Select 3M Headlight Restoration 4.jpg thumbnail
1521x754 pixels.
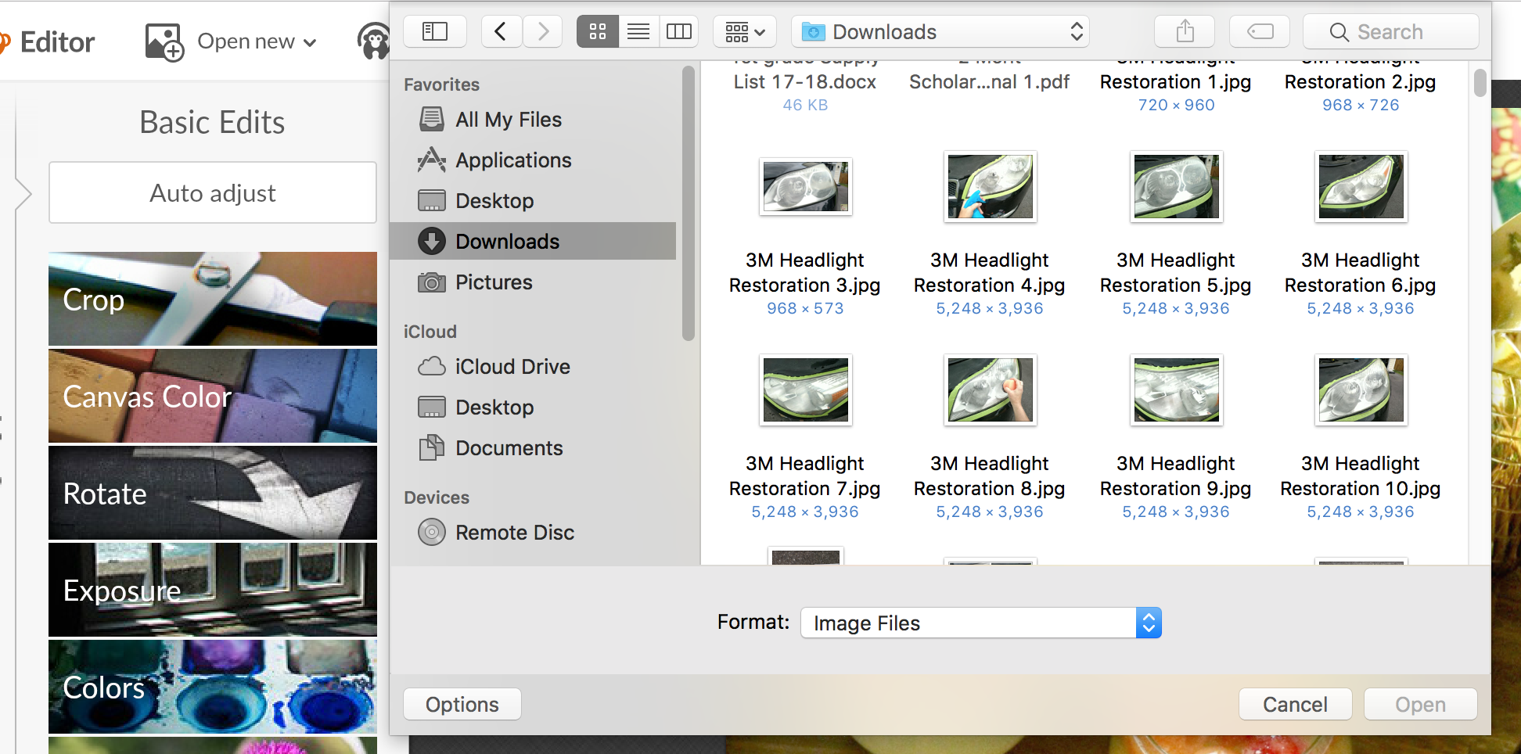(x=990, y=186)
